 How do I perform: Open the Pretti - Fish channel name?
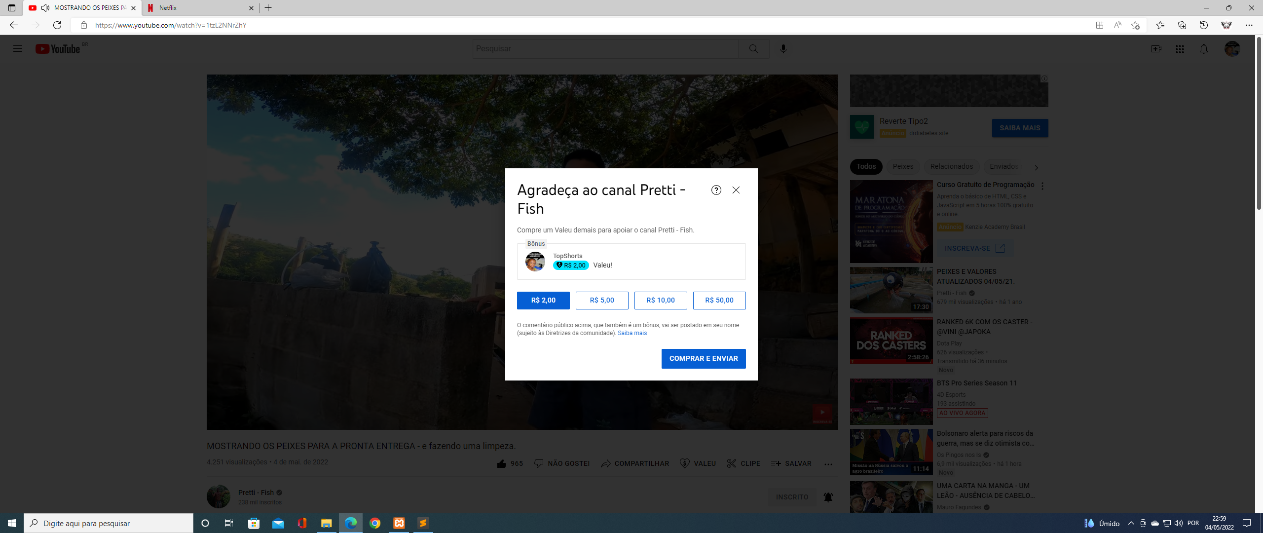click(256, 493)
